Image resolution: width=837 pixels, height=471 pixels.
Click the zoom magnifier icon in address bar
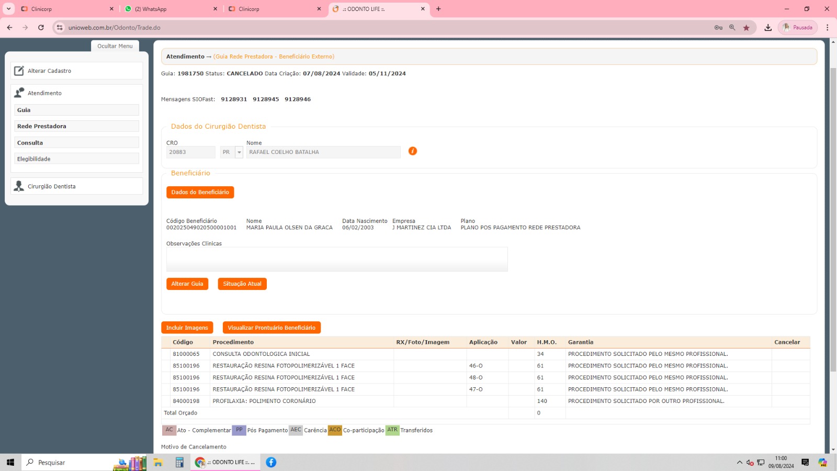pyautogui.click(x=732, y=28)
